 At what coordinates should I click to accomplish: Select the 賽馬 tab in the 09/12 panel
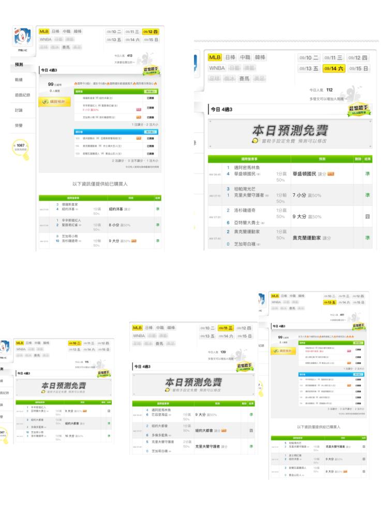point(66,47)
